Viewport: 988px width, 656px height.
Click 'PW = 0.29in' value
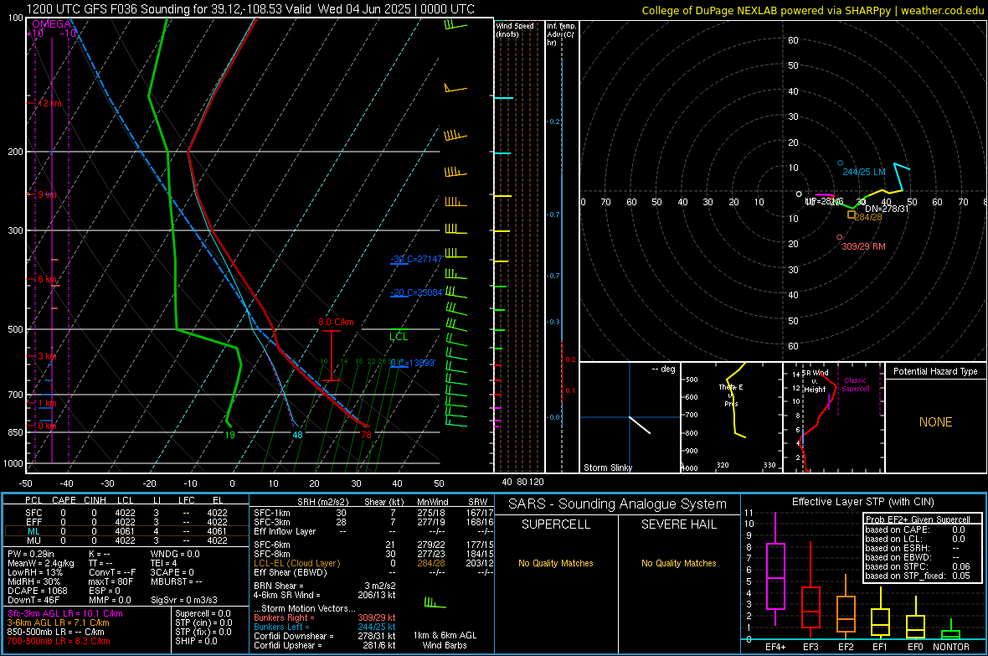pos(31,554)
